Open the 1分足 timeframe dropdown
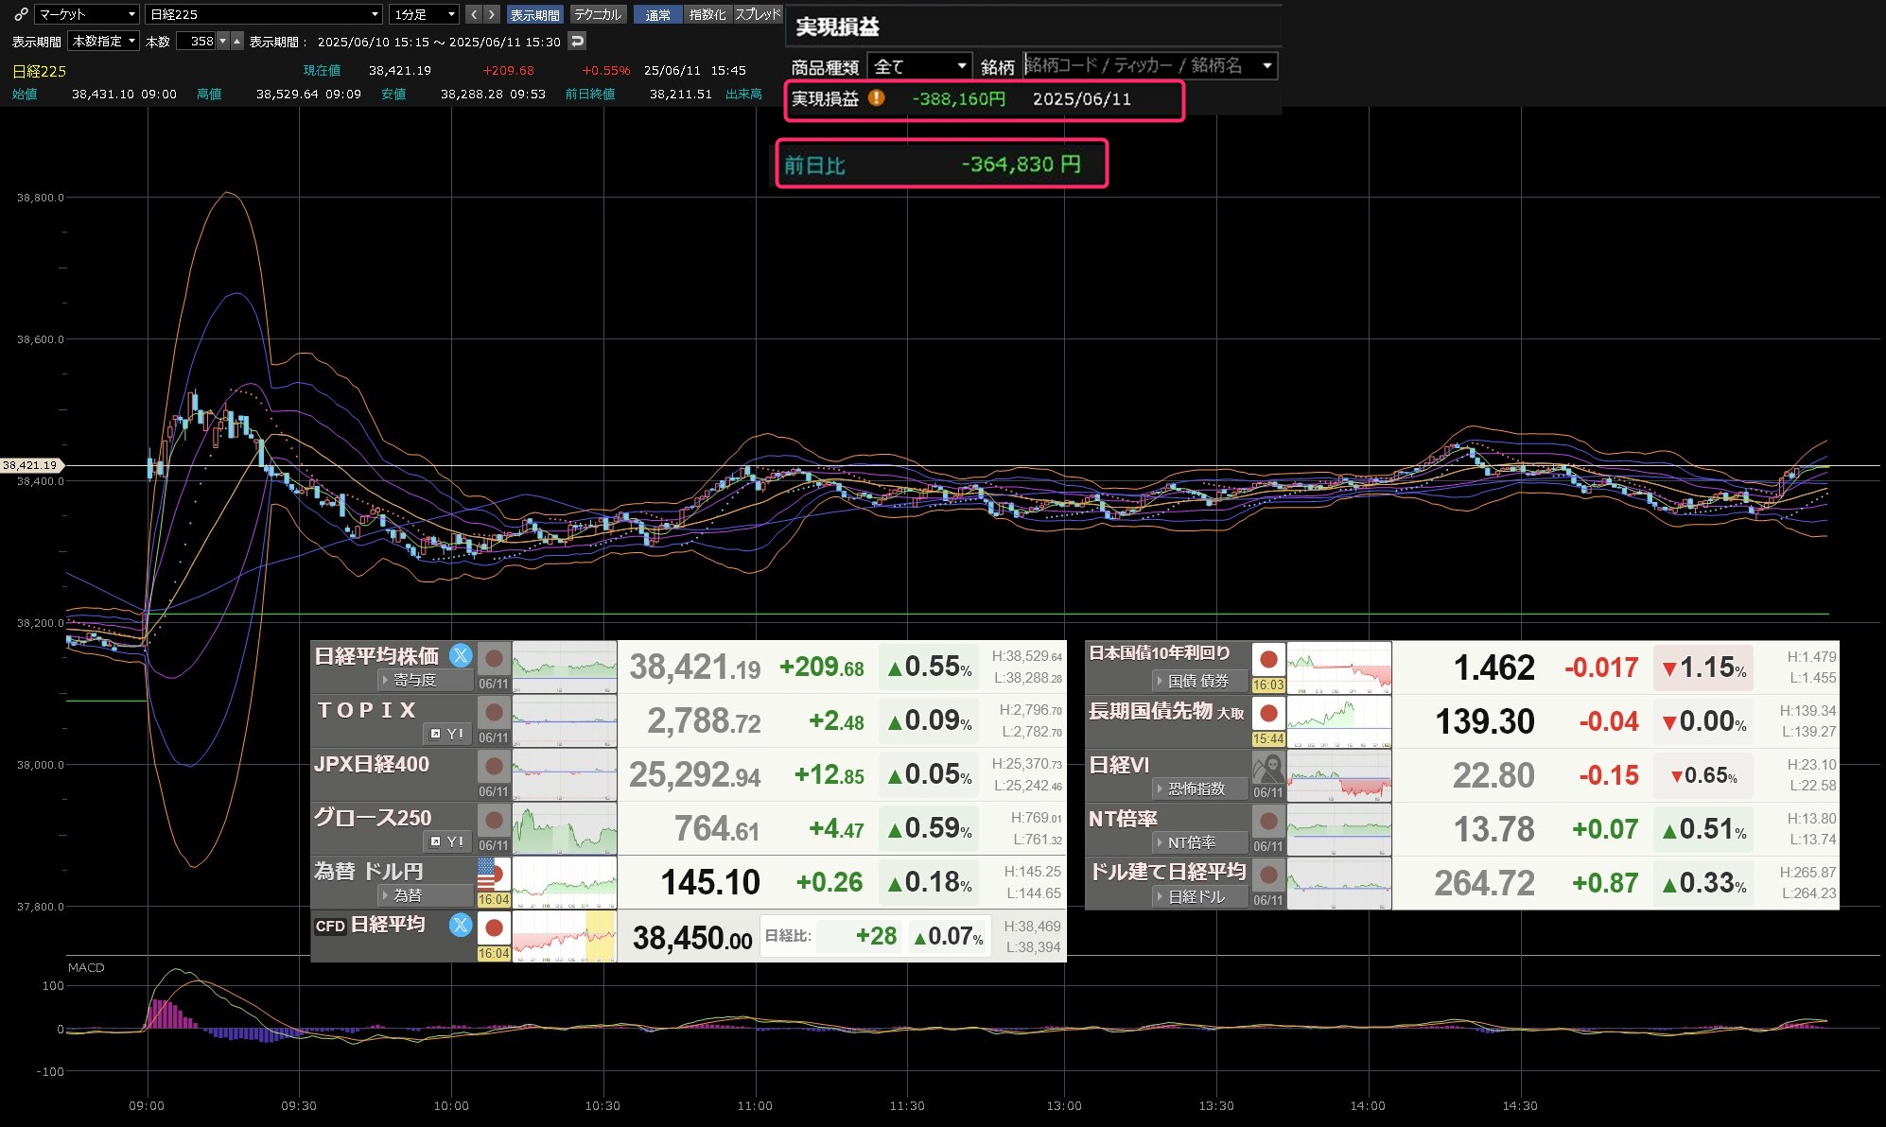 pos(424,14)
